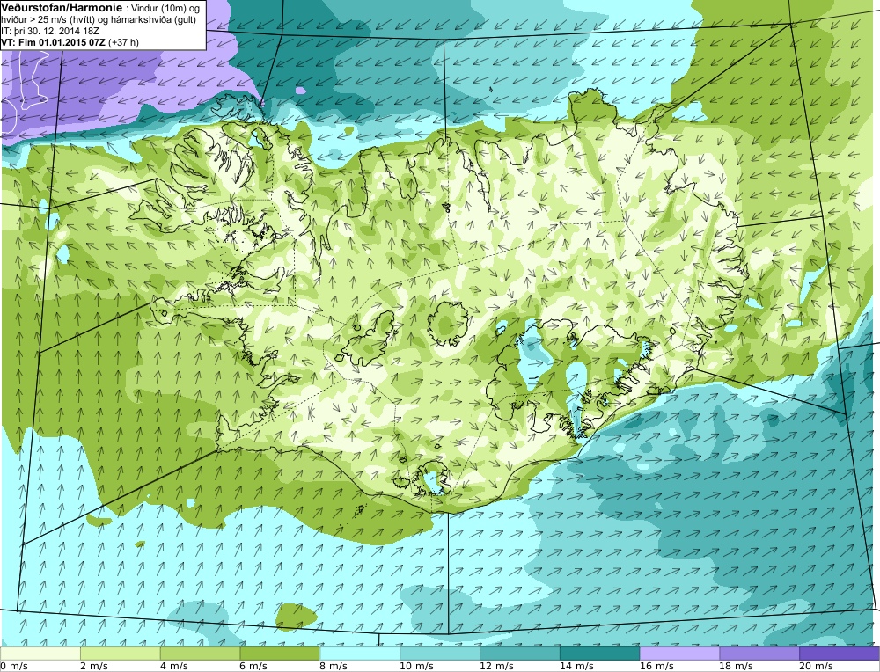Click the dark teal 14–16 m/s legend swatch
This screenshot has width=880, height=672.
pyautogui.click(x=600, y=654)
